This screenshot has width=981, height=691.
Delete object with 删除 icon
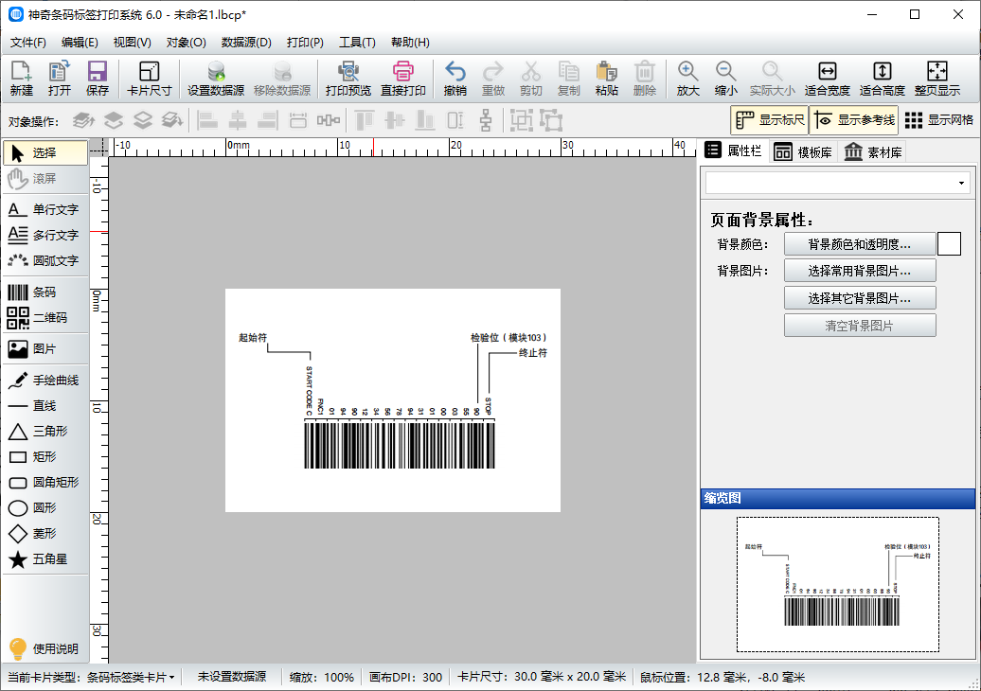pos(645,79)
